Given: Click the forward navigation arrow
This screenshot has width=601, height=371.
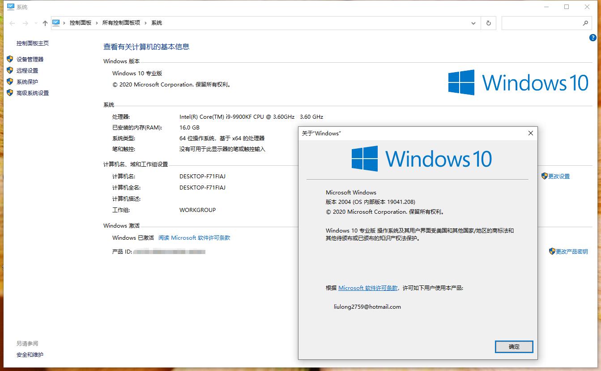Looking at the screenshot, I should click(25, 23).
